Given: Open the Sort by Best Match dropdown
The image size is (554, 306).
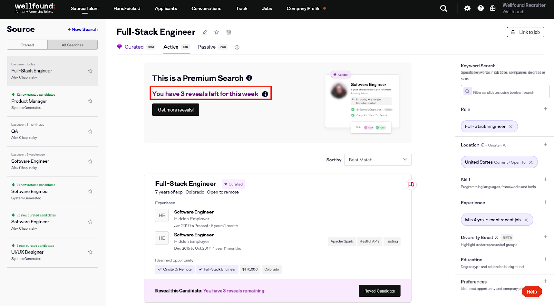Looking at the screenshot, I should point(377,160).
